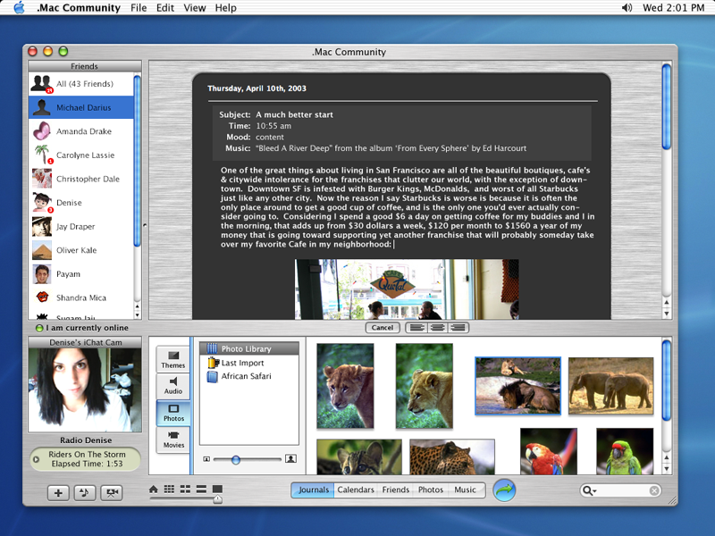Image resolution: width=715 pixels, height=536 pixels.
Task: Click the Cancel button
Action: click(x=383, y=328)
